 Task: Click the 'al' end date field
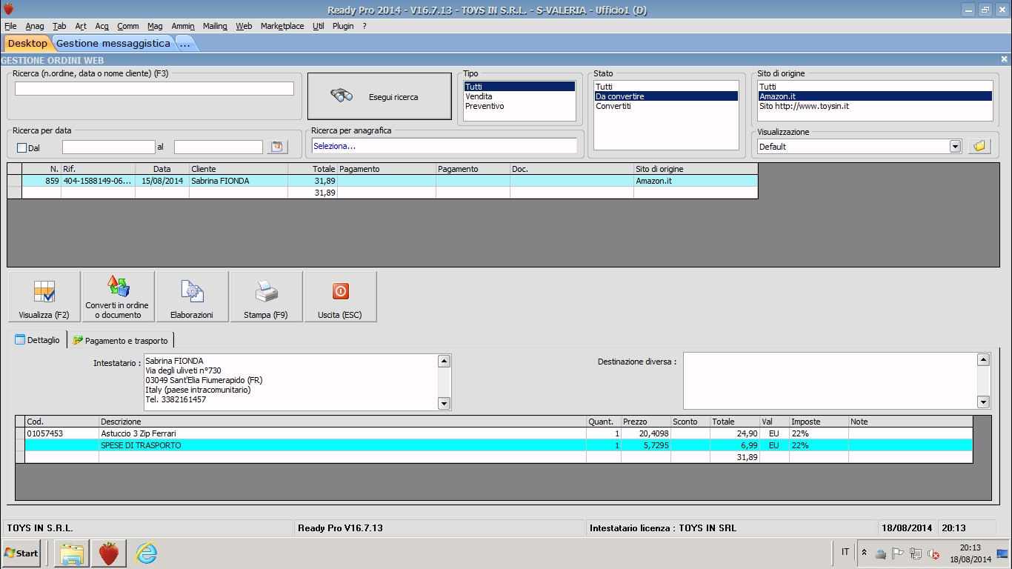tap(218, 147)
